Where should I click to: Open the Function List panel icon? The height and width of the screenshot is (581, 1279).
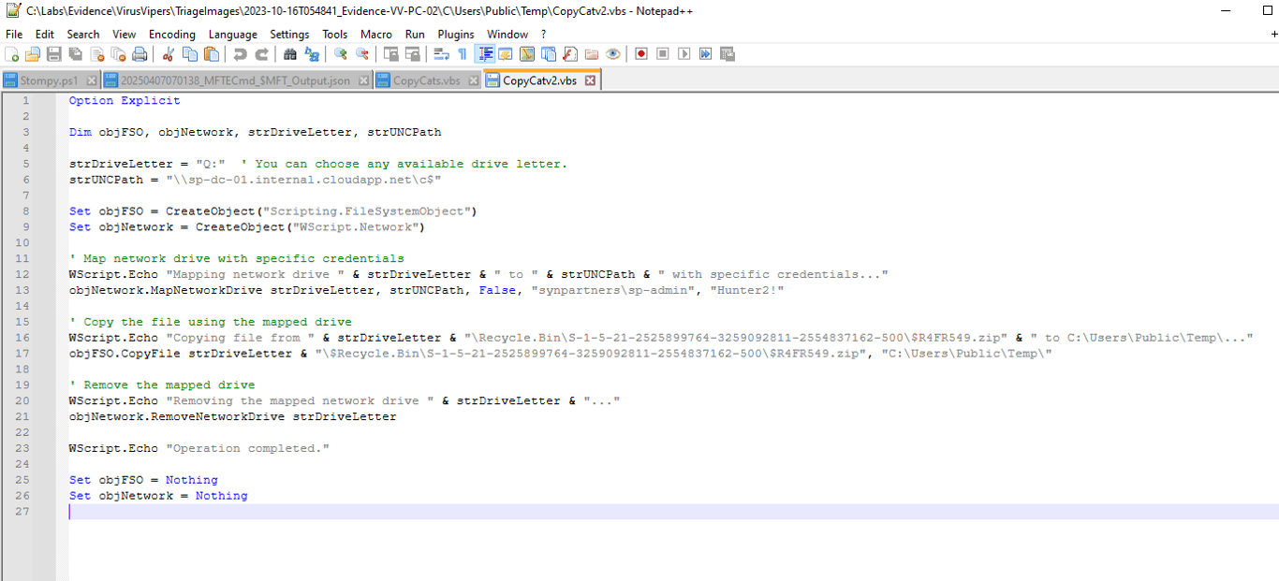pos(570,54)
